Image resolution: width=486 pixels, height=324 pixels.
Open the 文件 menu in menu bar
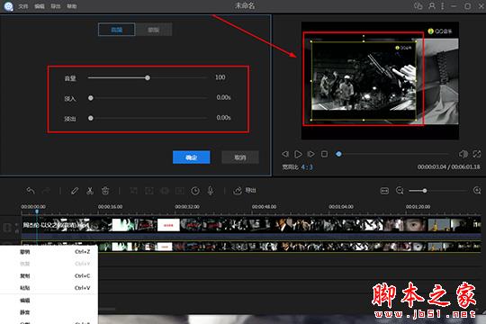click(x=23, y=6)
